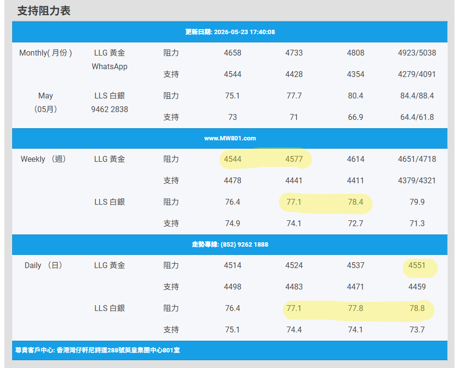Select daily gold support value 4471
Image resolution: width=455 pixels, height=368 pixels.
[356, 287]
